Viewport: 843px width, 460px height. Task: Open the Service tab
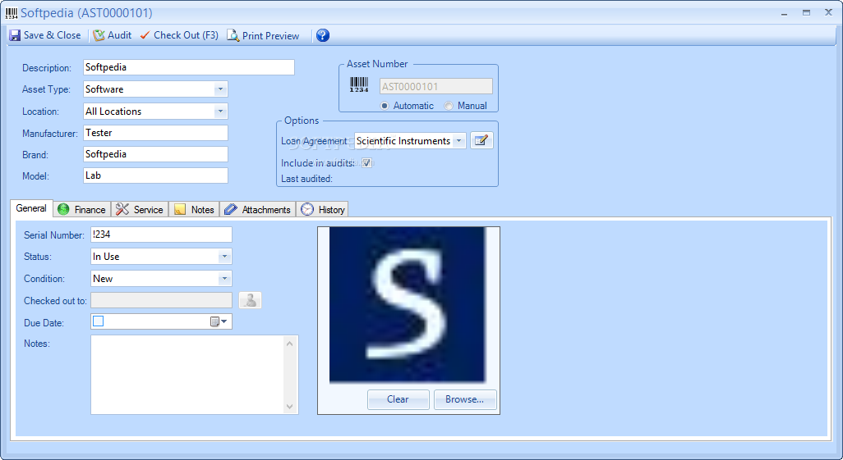click(140, 209)
